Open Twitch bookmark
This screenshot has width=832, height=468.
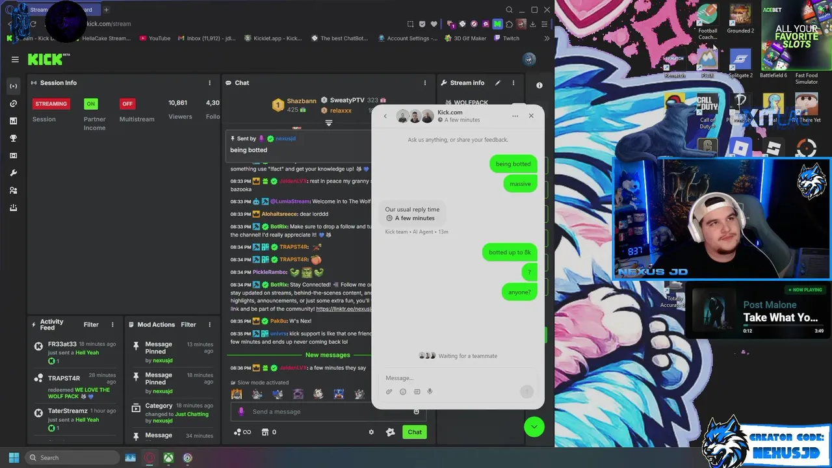pyautogui.click(x=506, y=38)
